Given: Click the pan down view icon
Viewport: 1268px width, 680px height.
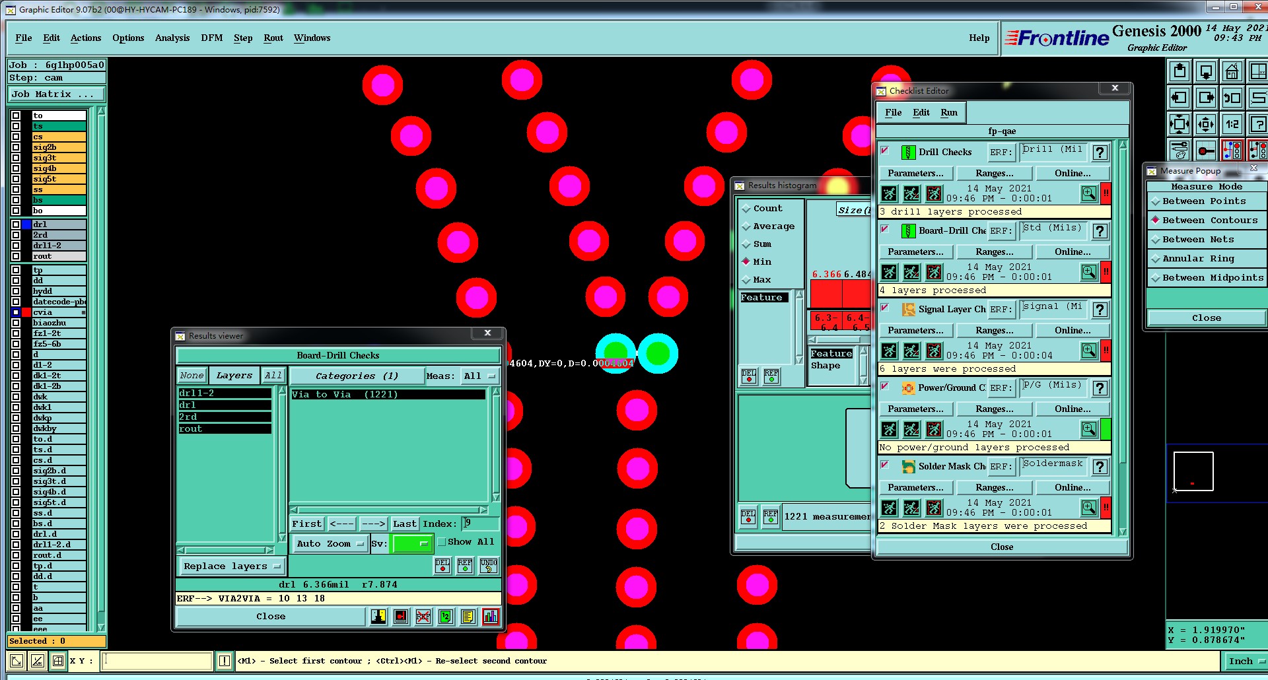Looking at the screenshot, I should (1206, 71).
